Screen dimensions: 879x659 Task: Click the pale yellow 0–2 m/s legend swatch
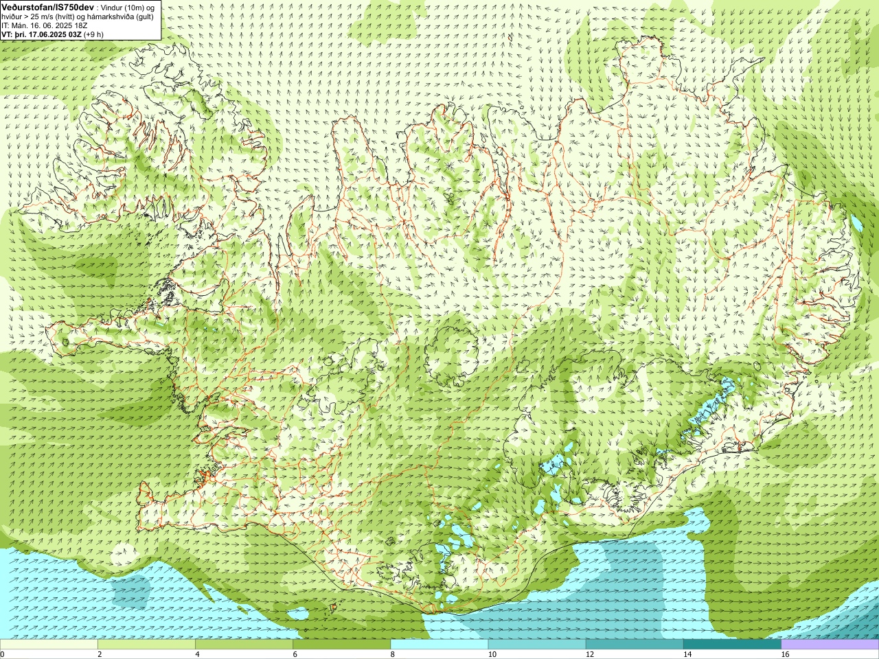tap(49, 644)
